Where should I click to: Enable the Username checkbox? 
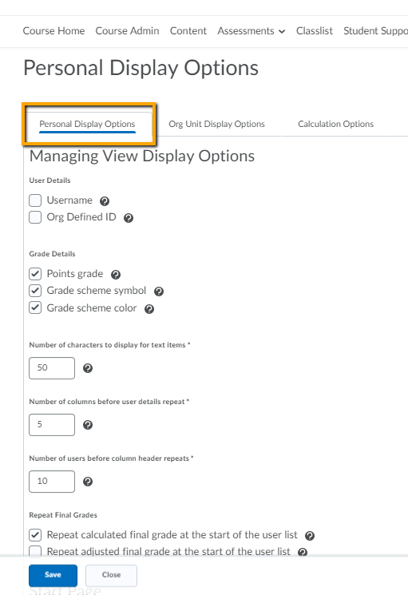(x=35, y=200)
